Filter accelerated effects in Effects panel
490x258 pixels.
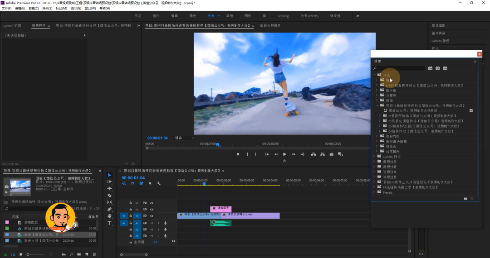430,68
